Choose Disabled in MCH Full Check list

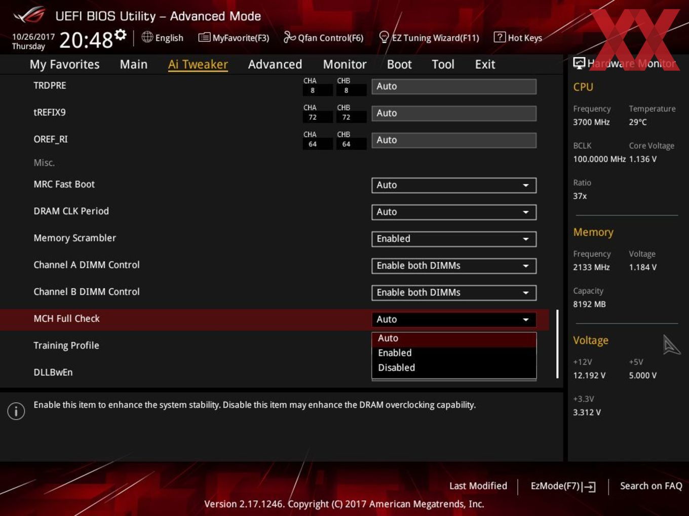pyautogui.click(x=454, y=368)
